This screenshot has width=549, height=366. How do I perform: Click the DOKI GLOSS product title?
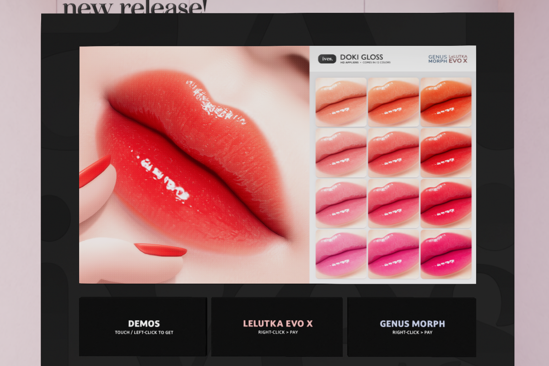tap(361, 57)
